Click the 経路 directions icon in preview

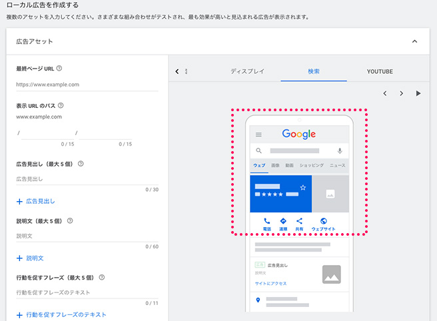click(283, 221)
